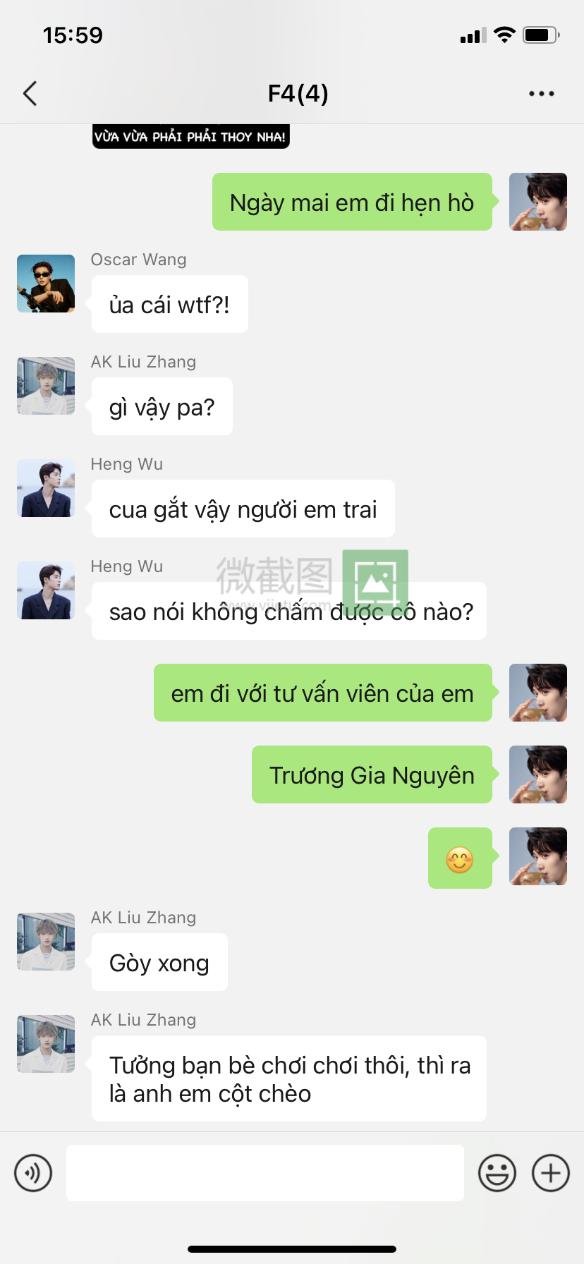Screen dimensions: 584x1264
Task: Click the message text input field
Action: pyautogui.click(x=265, y=1173)
